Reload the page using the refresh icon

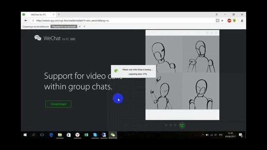click(33, 20)
